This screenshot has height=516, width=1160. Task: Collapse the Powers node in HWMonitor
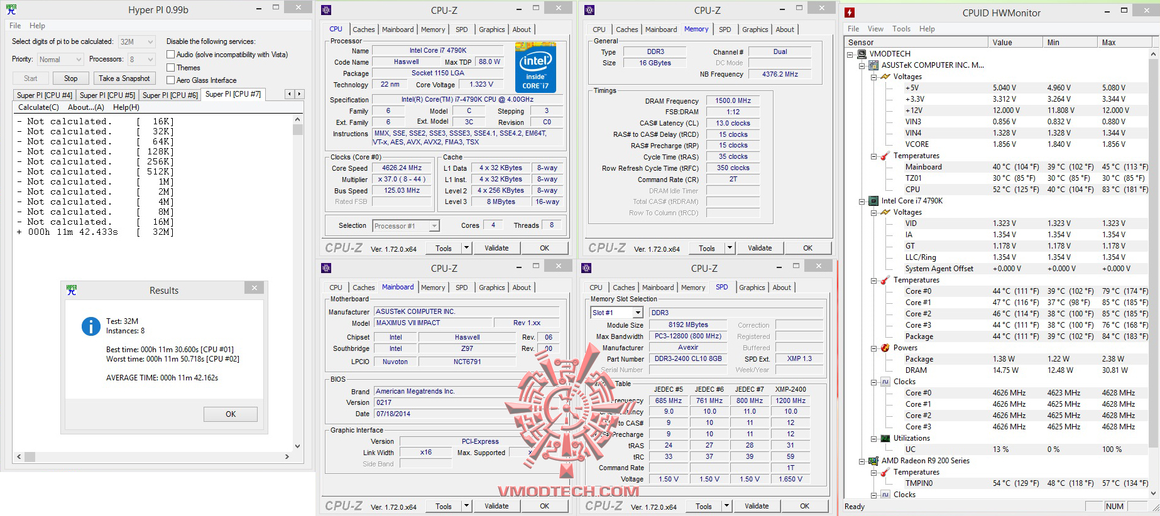coord(873,348)
